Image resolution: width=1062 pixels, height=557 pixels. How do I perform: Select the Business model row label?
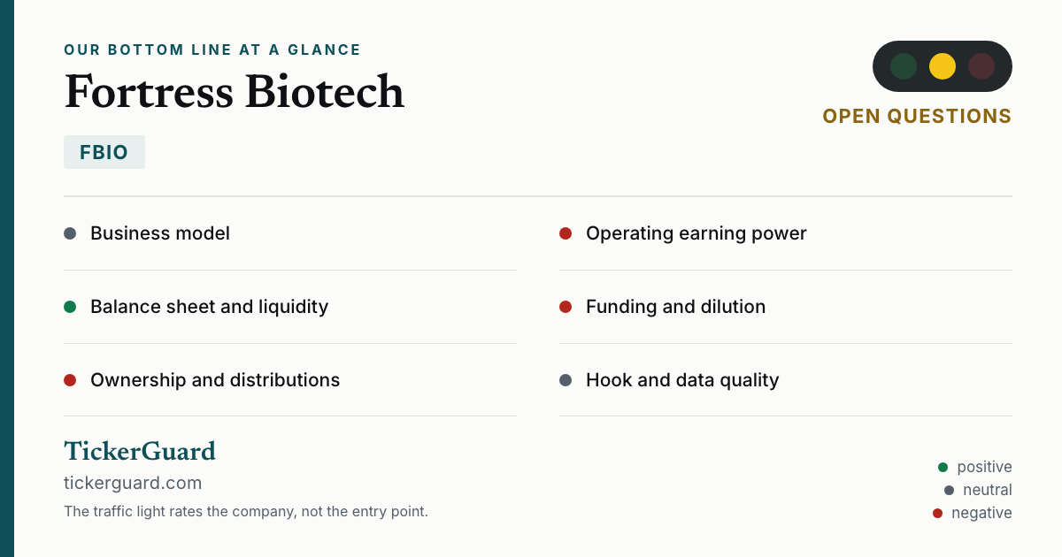[x=160, y=233]
